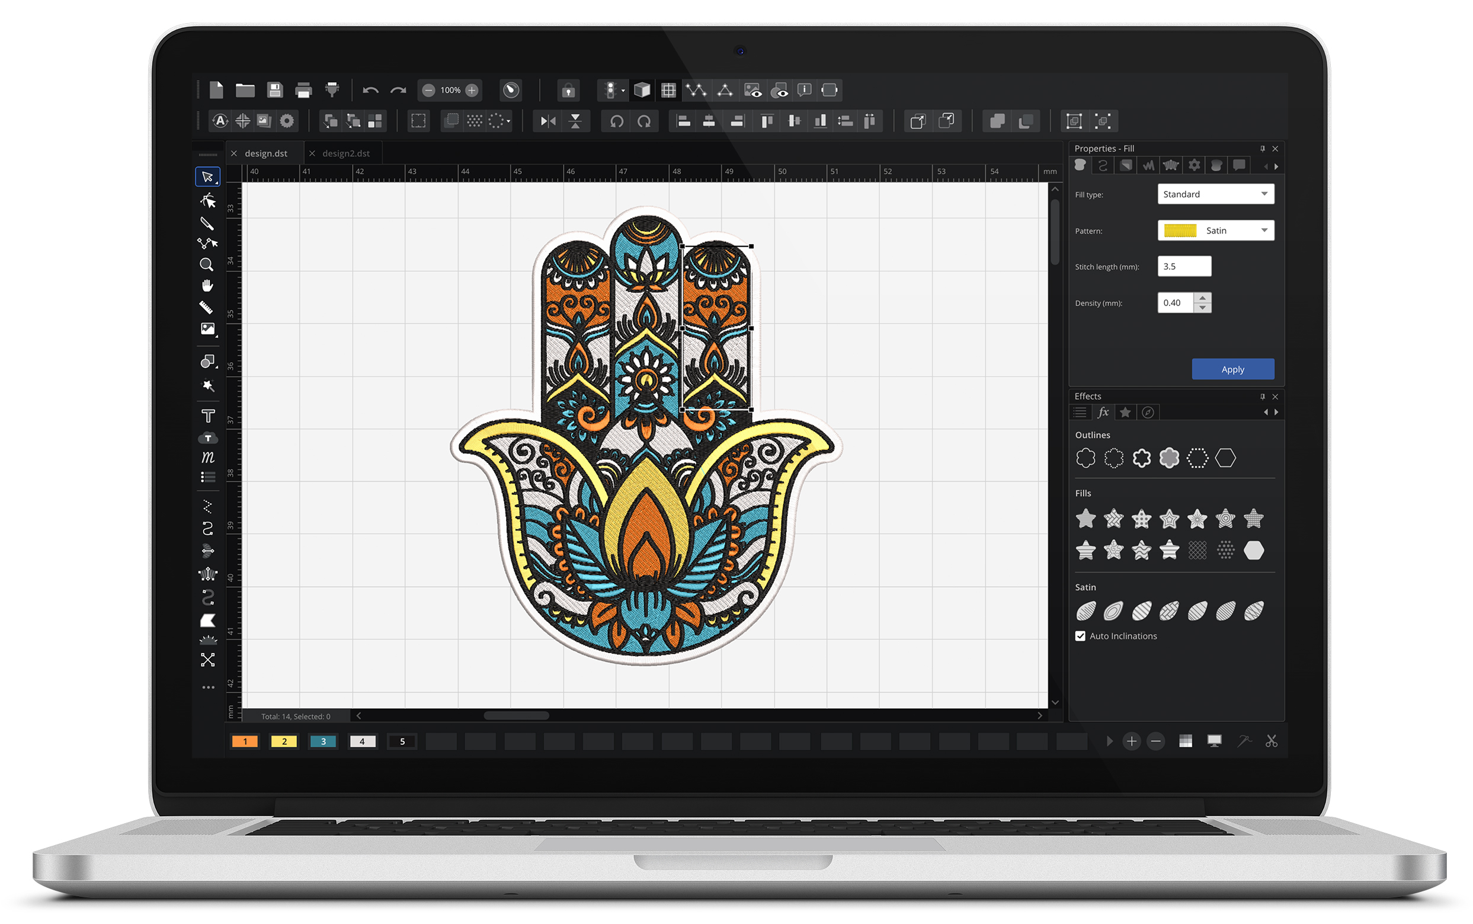The height and width of the screenshot is (924, 1473).
Task: Select teal color swatch number 3
Action: point(323,741)
